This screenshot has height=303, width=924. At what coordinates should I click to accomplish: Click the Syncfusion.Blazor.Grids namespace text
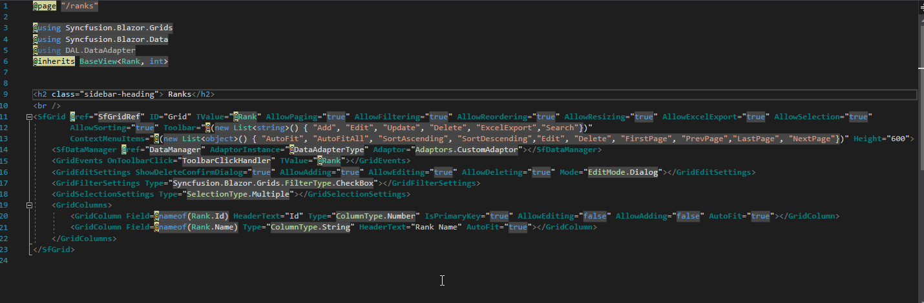118,28
